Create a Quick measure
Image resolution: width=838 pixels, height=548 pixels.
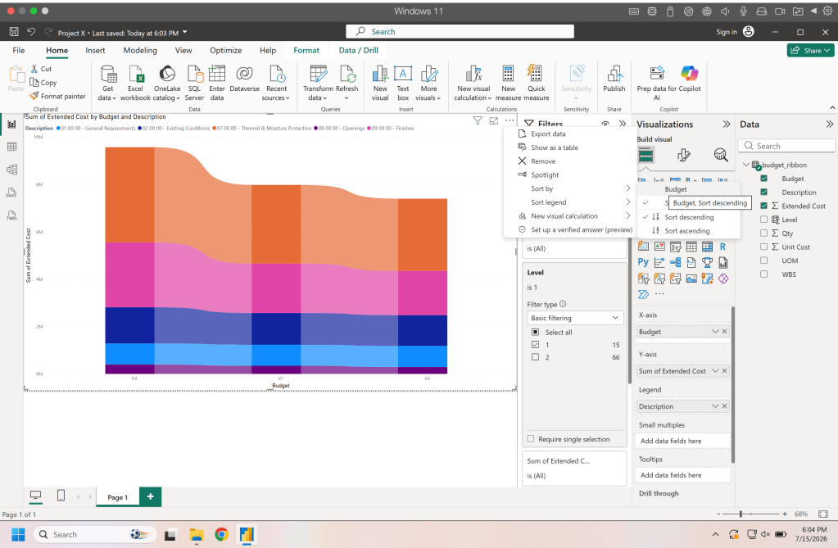coord(536,83)
